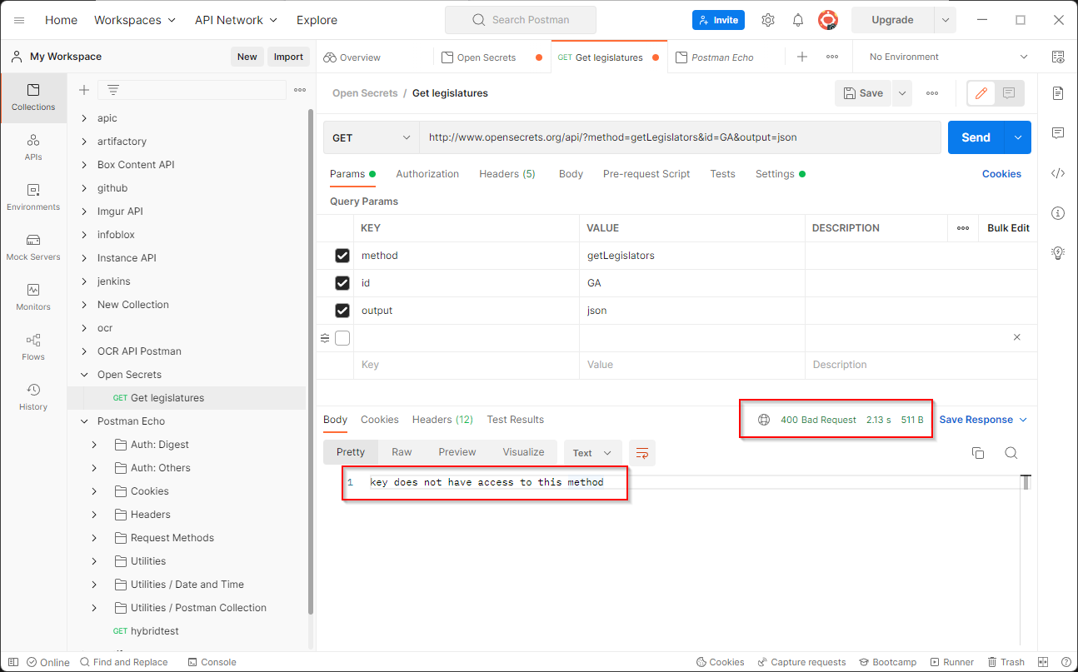Viewport: 1078px width, 672px height.
Task: Click the notifications bell icon
Action: (797, 19)
